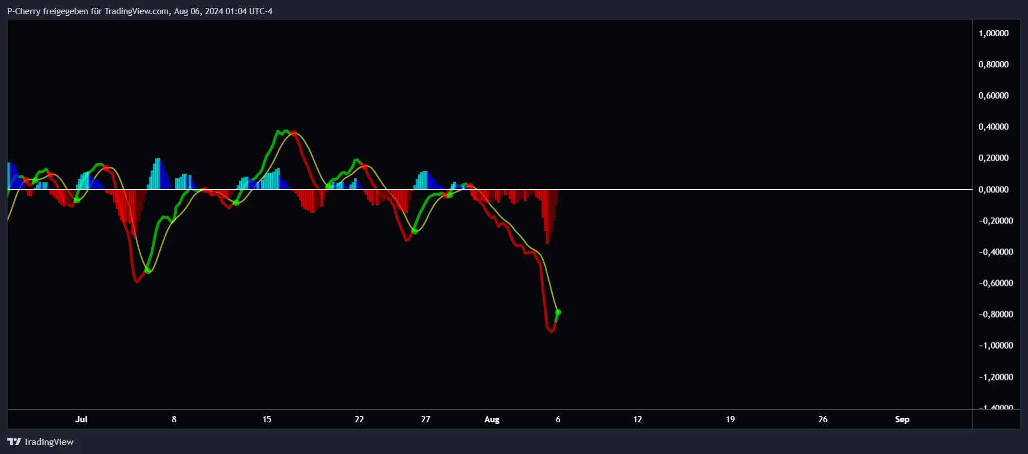Click the −0,20000 price scale label
This screenshot has height=454, width=1028.
996,221
